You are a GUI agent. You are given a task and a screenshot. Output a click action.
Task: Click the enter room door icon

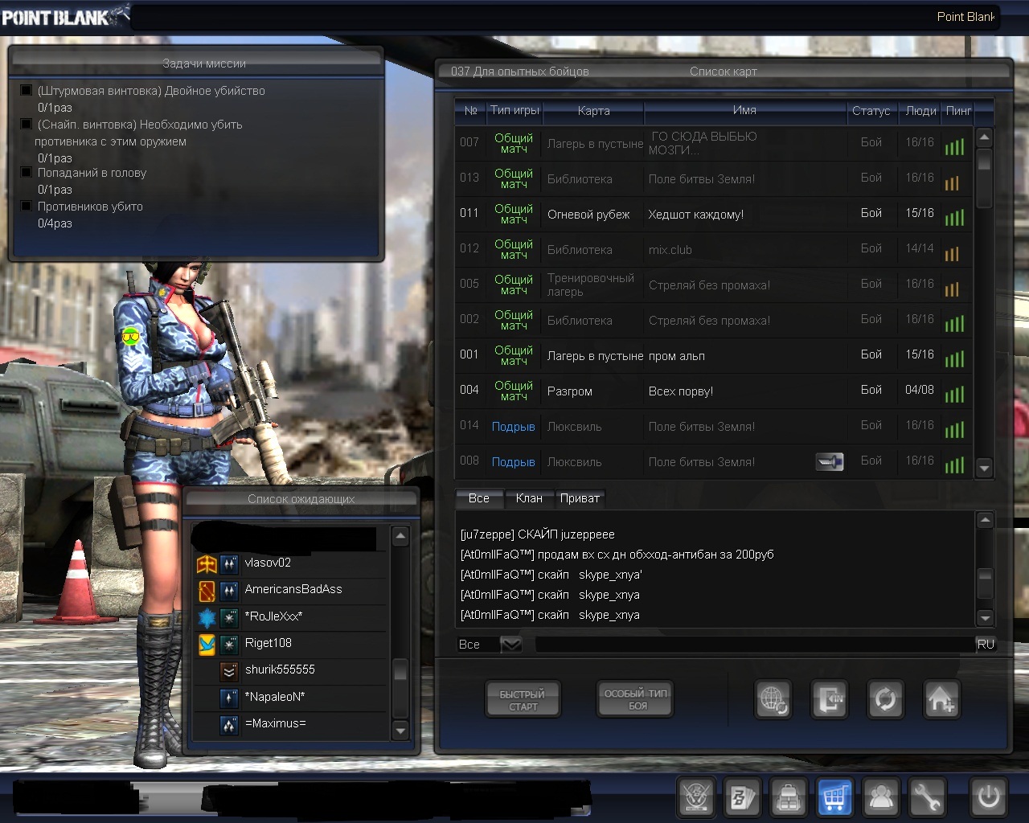coord(828,699)
